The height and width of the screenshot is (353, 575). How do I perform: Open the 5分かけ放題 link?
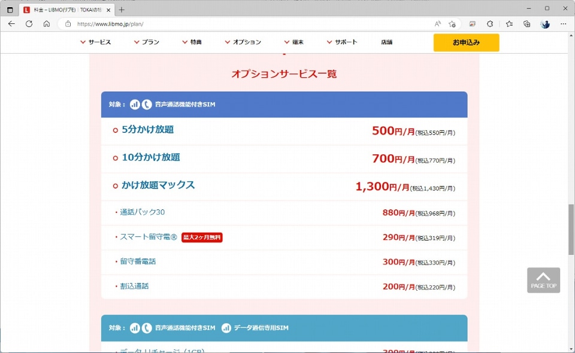149,129
